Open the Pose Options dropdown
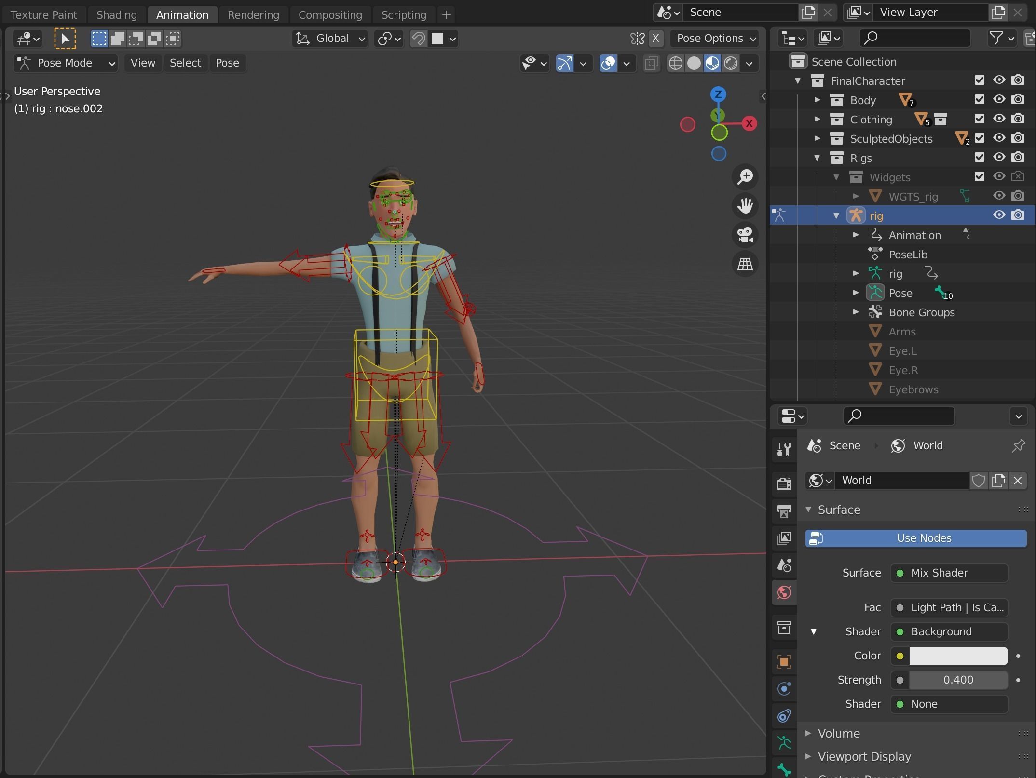Viewport: 1036px width, 778px height. pyautogui.click(x=714, y=39)
